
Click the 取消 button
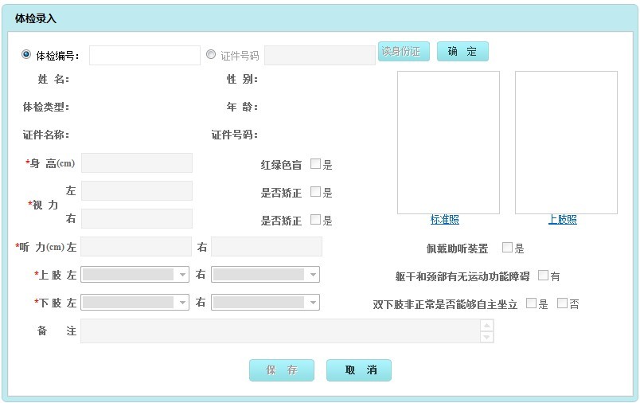(x=359, y=370)
